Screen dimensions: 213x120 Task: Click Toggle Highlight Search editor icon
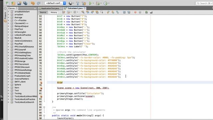(x=97, y=12)
